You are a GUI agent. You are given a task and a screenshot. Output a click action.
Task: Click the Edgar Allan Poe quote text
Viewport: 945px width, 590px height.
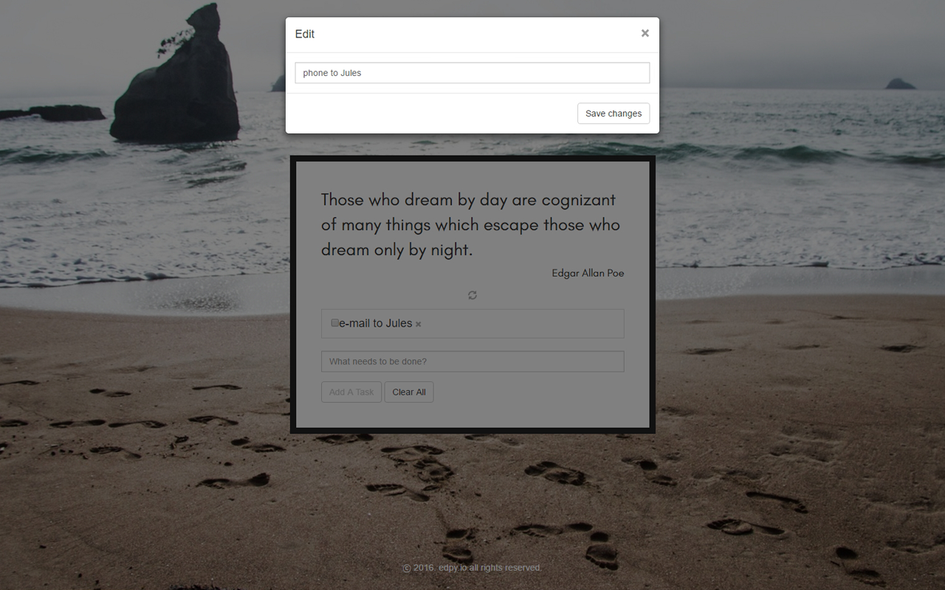coord(470,224)
